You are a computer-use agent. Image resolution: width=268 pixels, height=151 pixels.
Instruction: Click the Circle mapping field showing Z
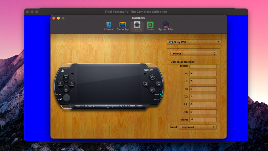click(x=203, y=81)
